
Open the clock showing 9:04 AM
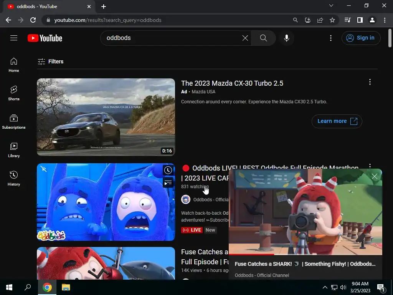tap(360, 287)
